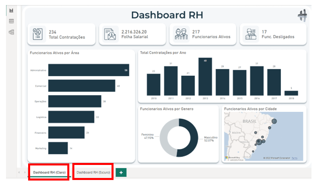Click the Dashboard RH title

click(167, 15)
